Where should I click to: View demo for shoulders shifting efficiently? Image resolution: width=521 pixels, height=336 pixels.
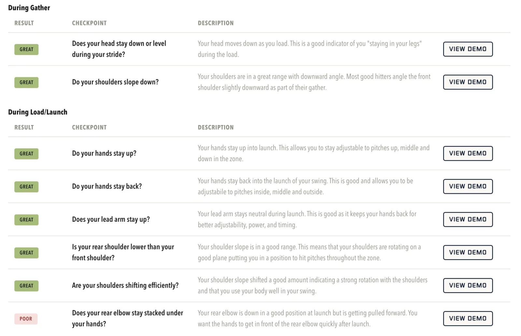[468, 286]
